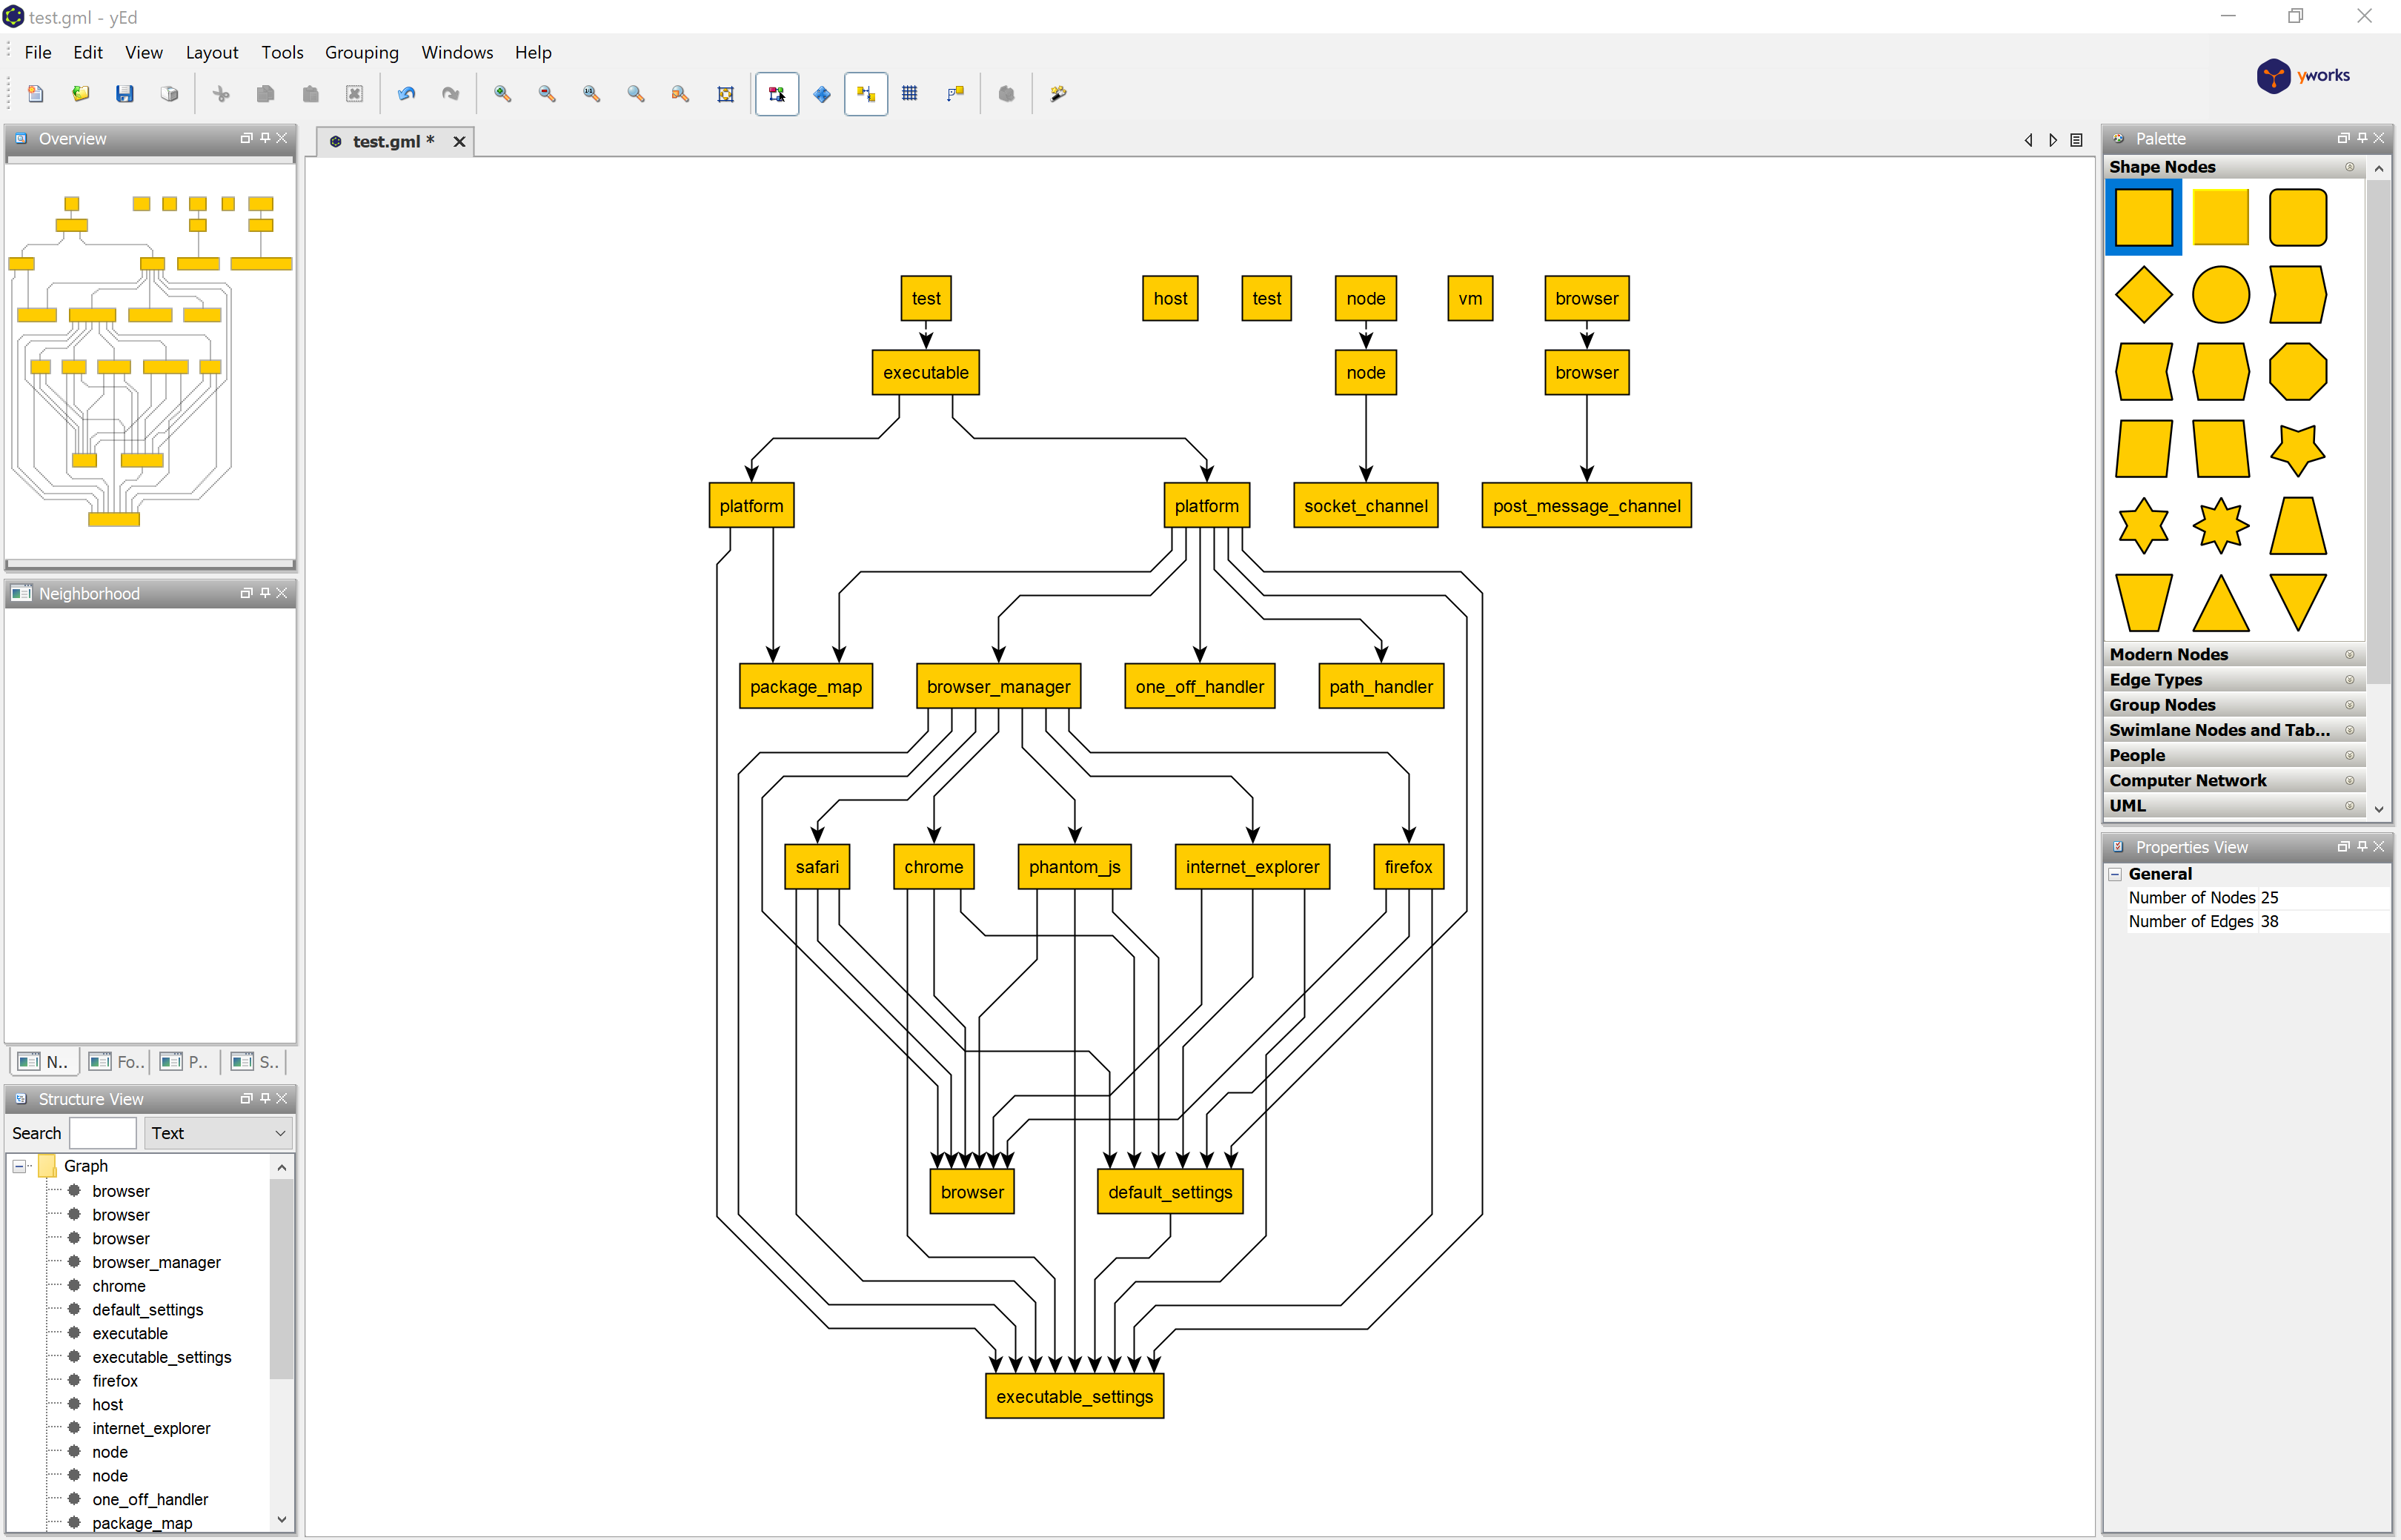
Task: Click the Paste clipboard icon
Action: 310,94
